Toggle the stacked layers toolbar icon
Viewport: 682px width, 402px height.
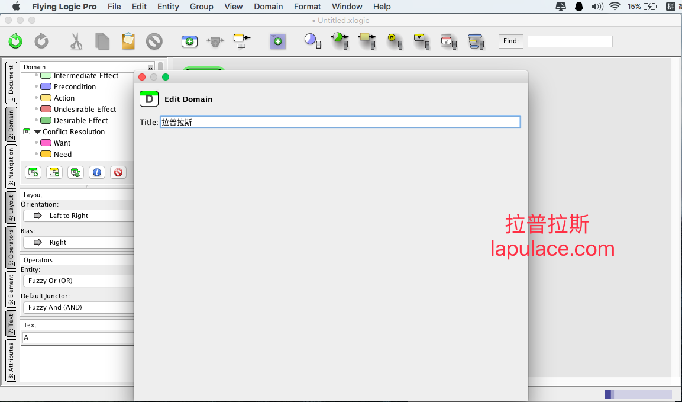coord(476,41)
